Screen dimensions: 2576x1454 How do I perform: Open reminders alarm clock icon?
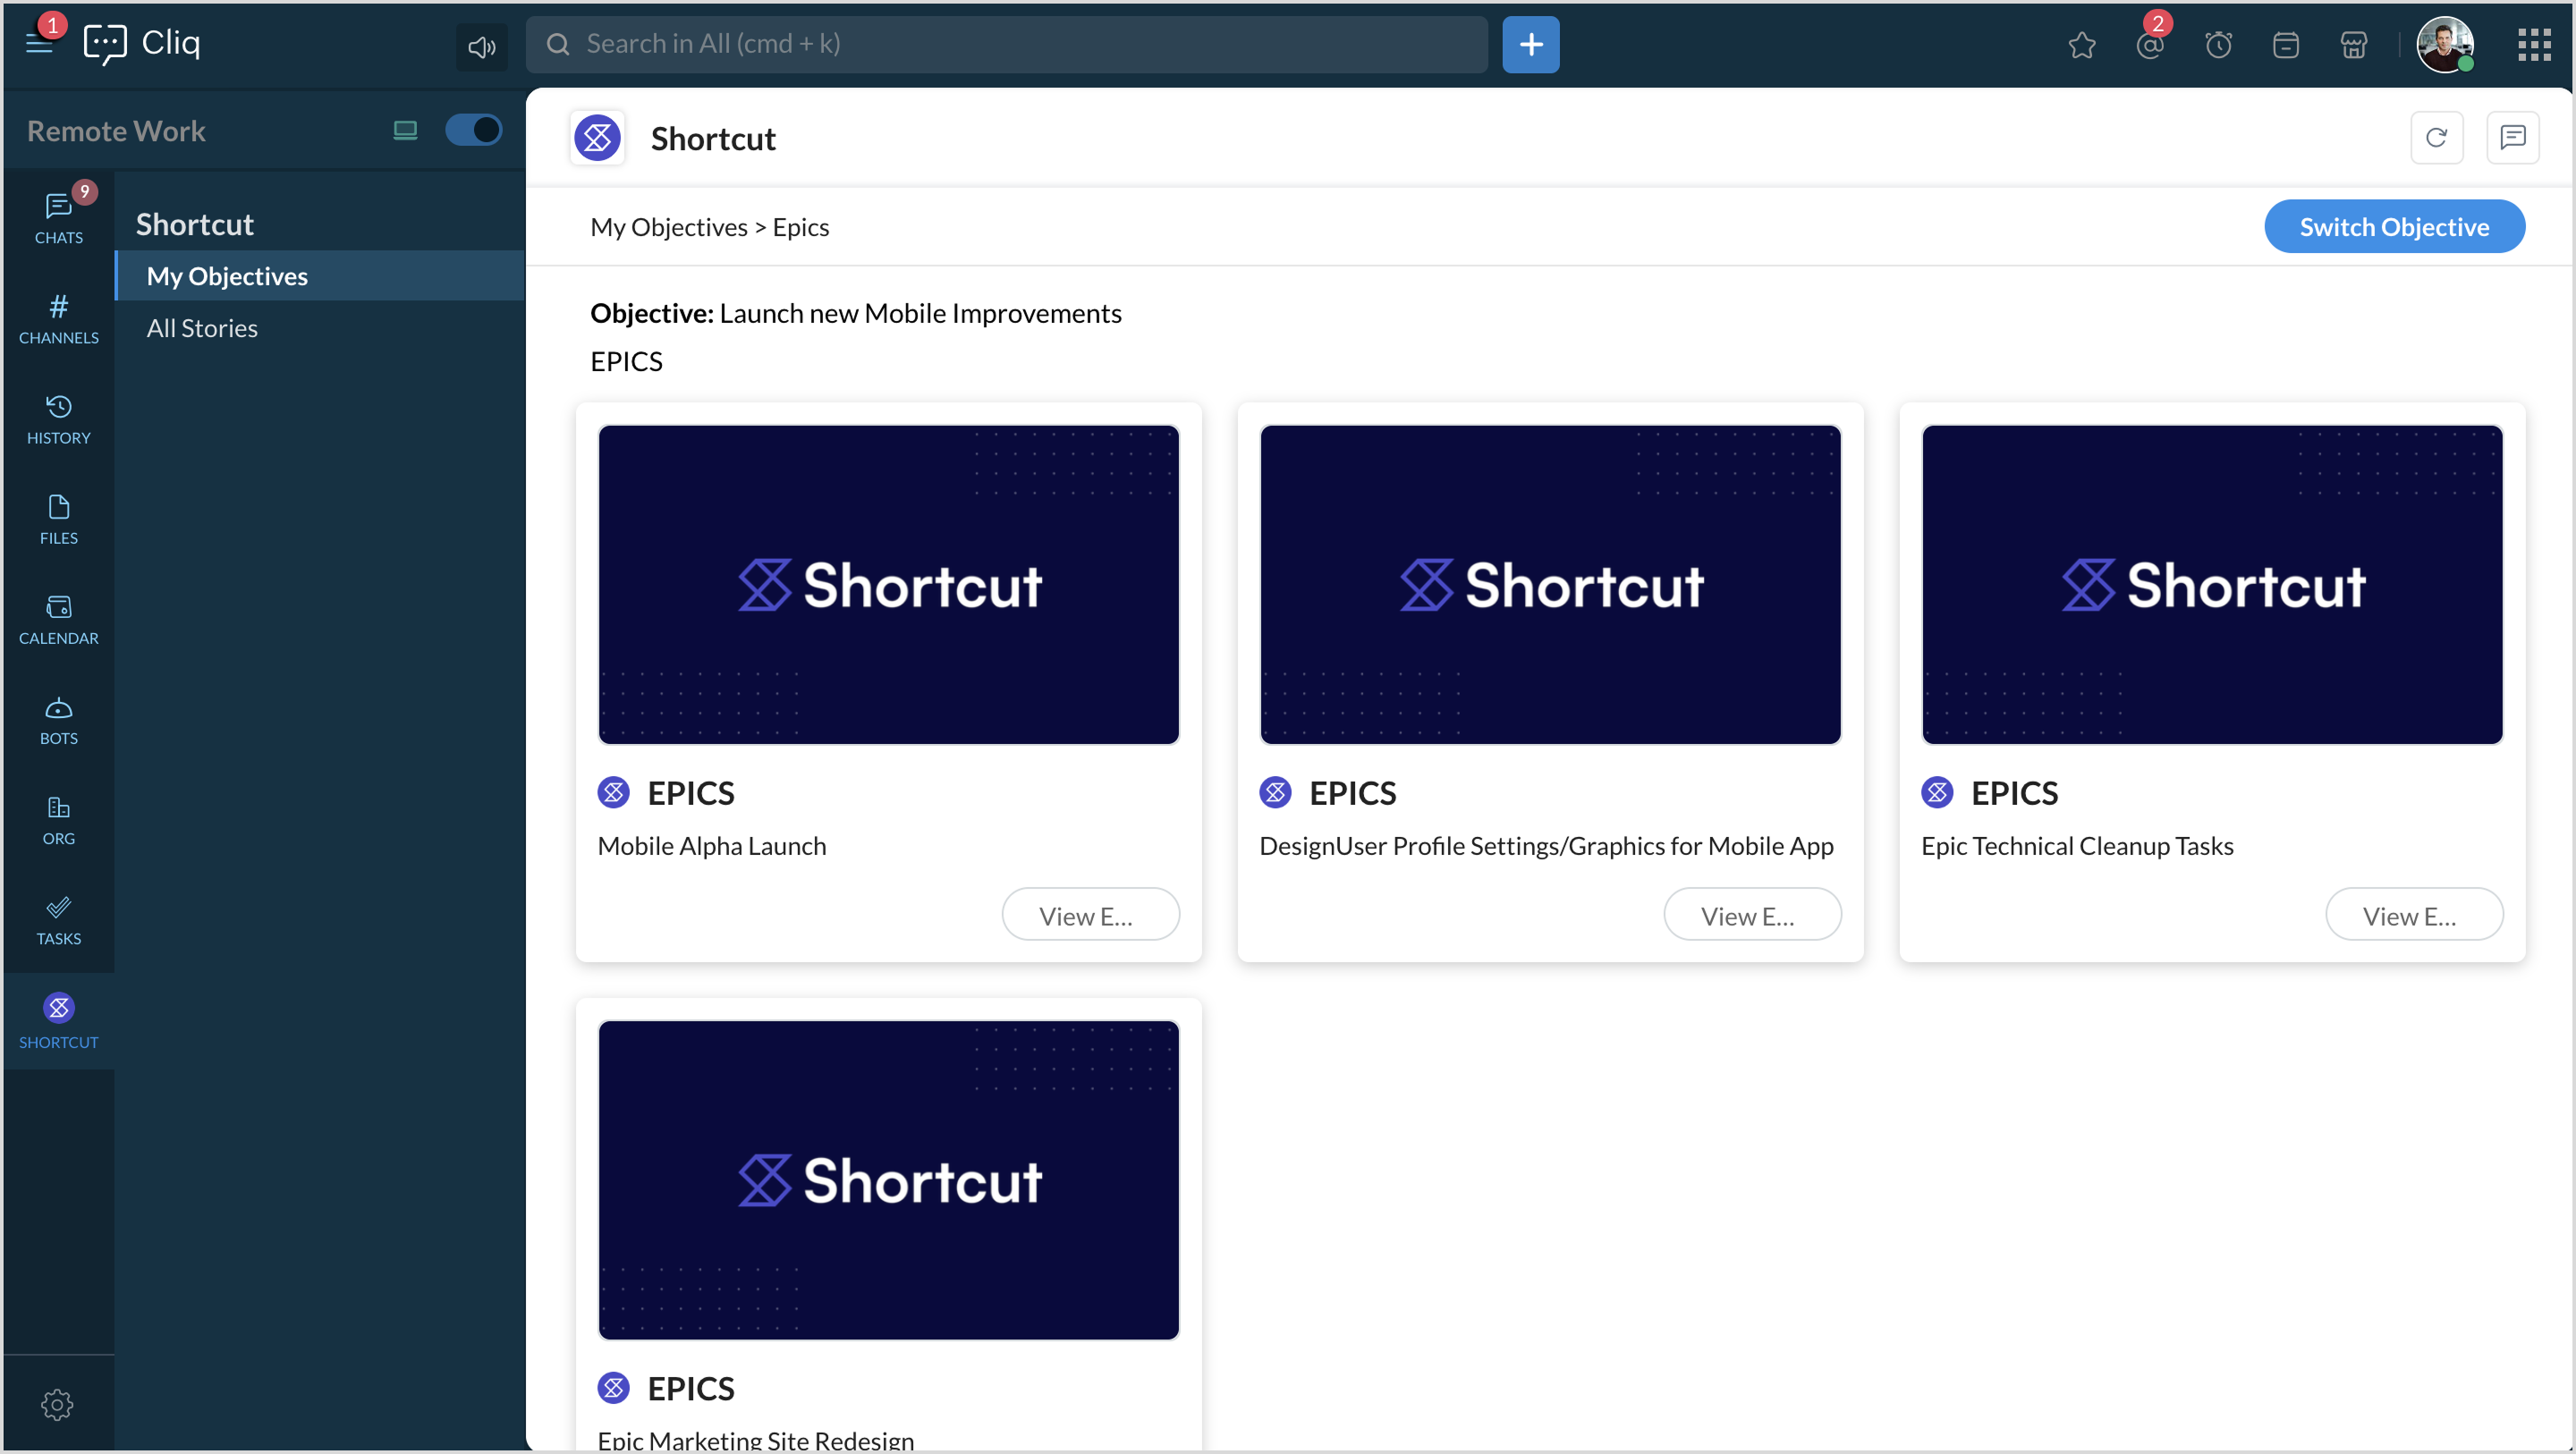click(x=2218, y=45)
